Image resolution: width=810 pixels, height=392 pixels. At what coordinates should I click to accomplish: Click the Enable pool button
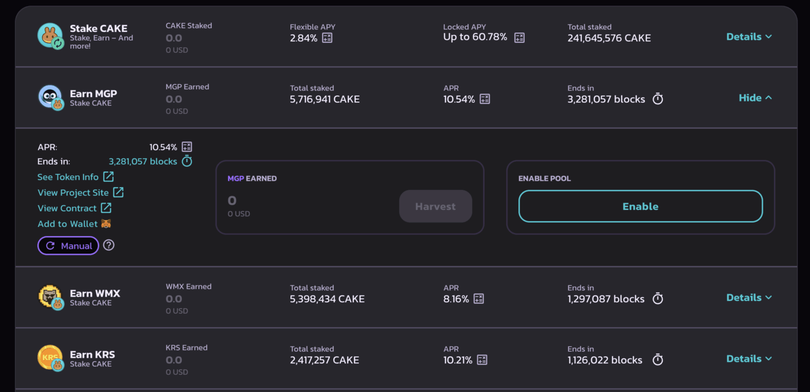[641, 206]
